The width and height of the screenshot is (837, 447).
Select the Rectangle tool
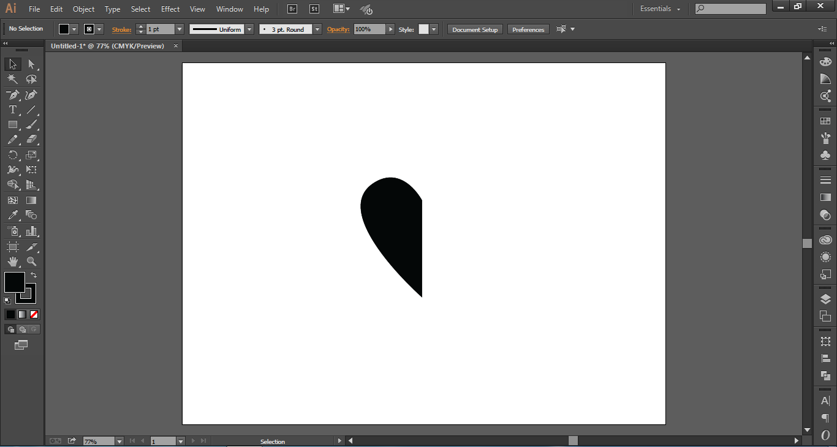12,124
